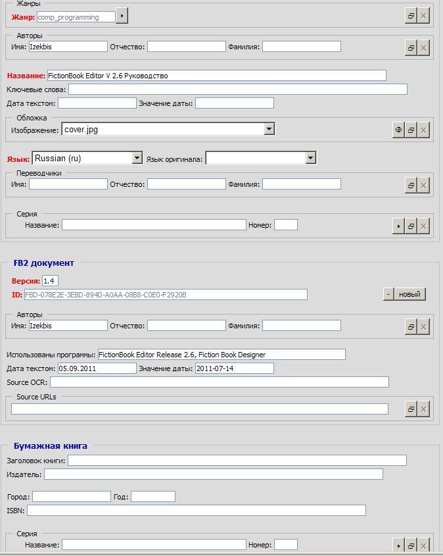Remove the Переводчики translator row
The width and height of the screenshot is (443, 556).
click(x=424, y=186)
